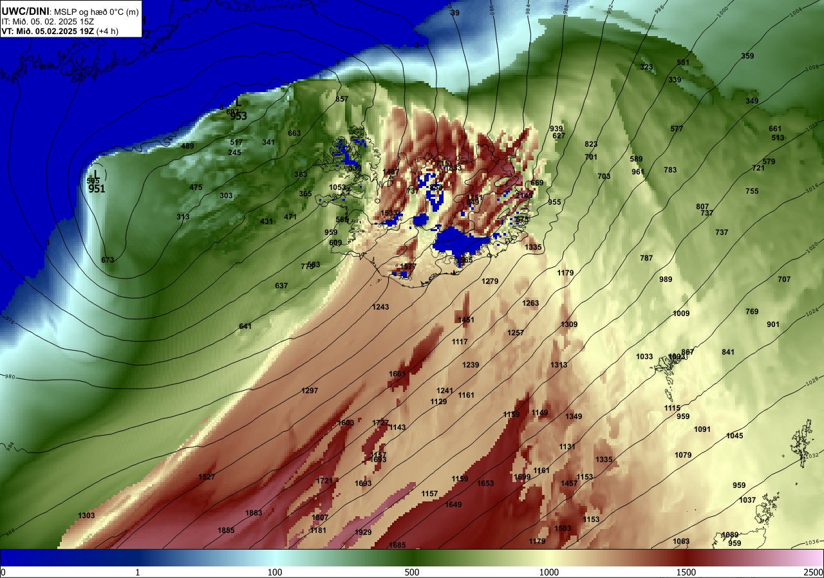Click the height value 1855
The height and width of the screenshot is (578, 824).
(226, 530)
